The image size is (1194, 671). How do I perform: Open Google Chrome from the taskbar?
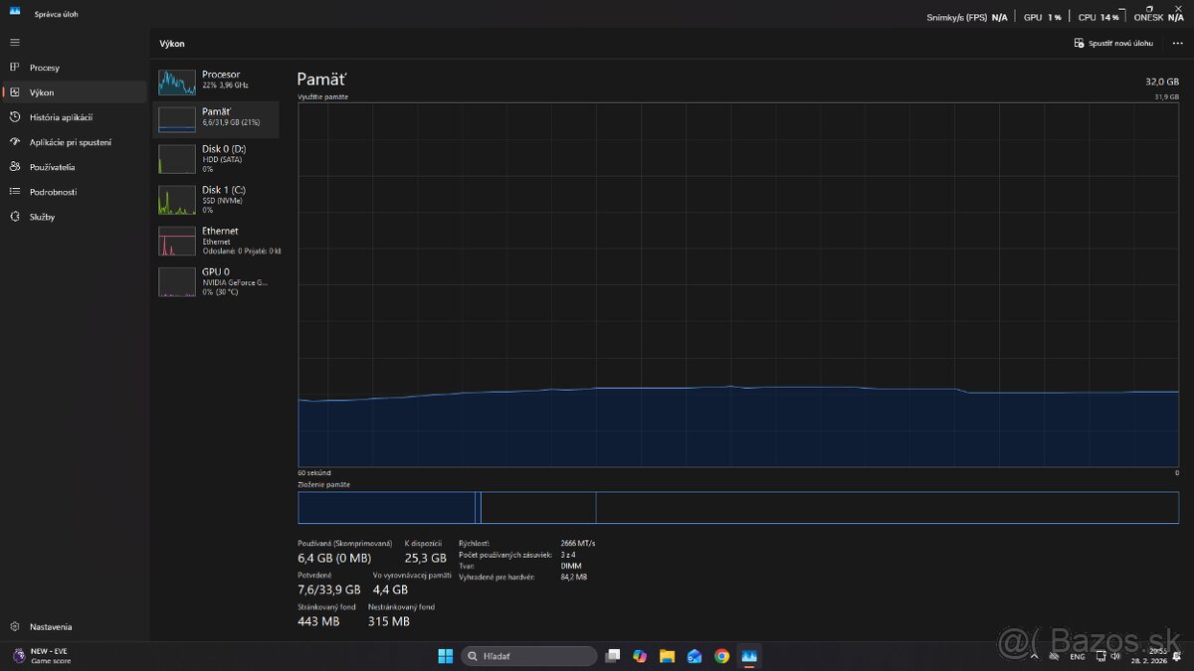[x=721, y=656]
